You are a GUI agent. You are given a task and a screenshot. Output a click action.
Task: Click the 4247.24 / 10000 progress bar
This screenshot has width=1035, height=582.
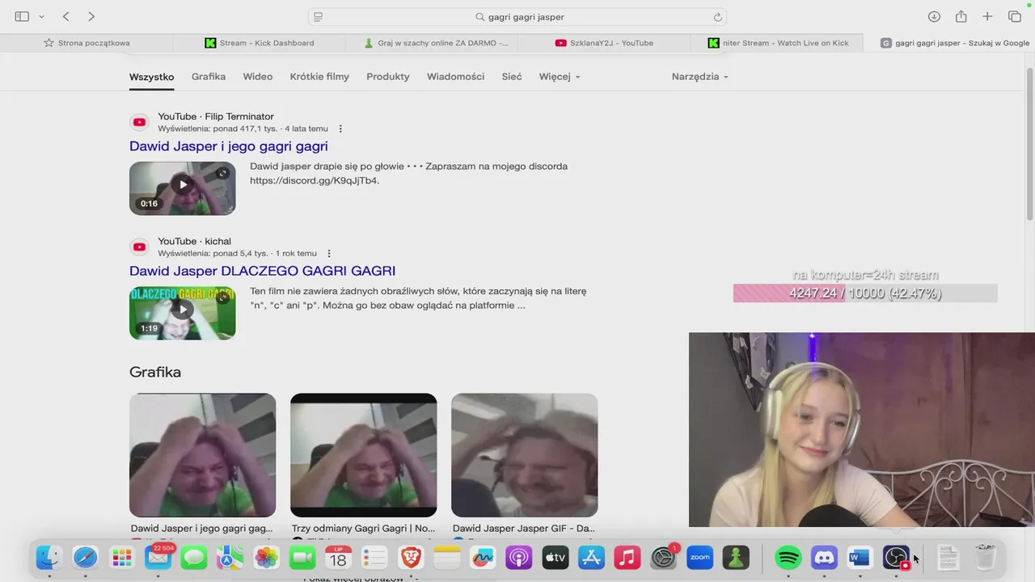865,293
